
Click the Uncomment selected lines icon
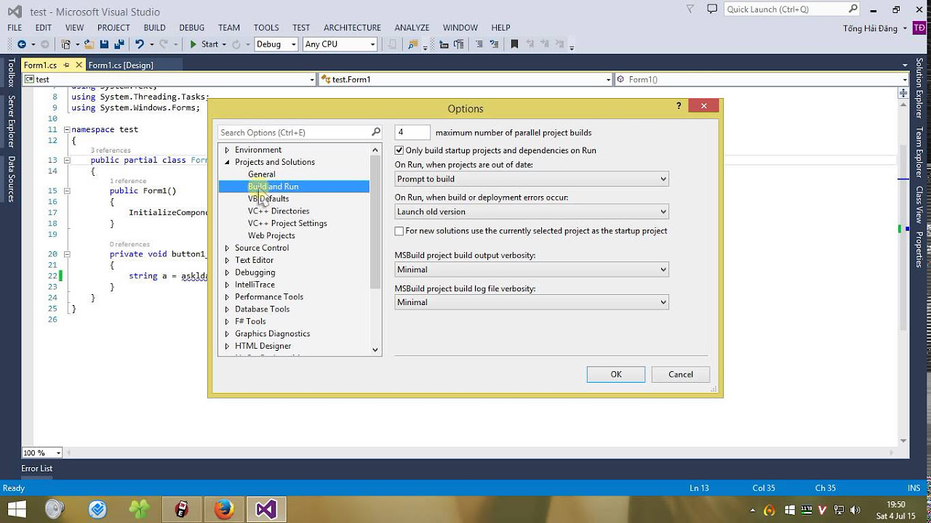[x=495, y=44]
